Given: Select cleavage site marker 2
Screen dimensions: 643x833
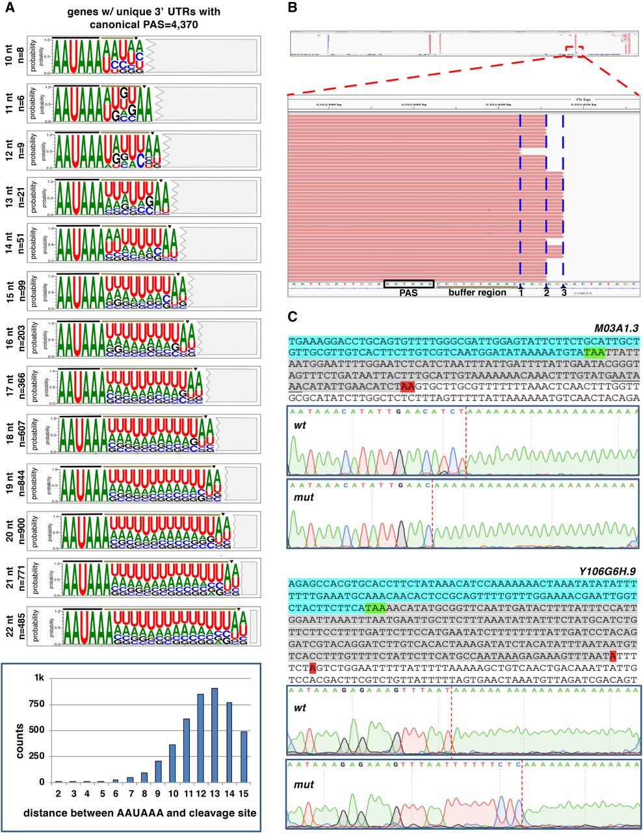Looking at the screenshot, I should coord(546,293).
